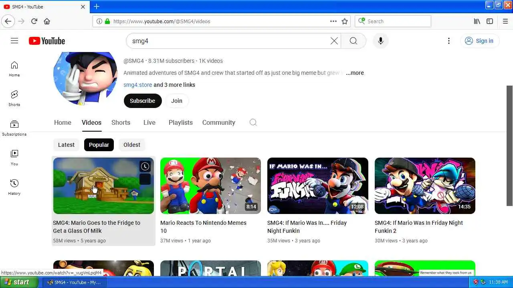Search within the channel using the magnifier icon

click(x=253, y=122)
